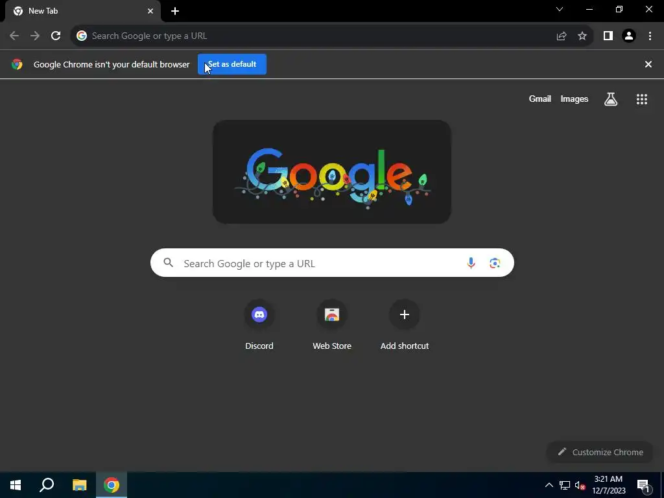Open the profile avatar menu

(x=629, y=36)
